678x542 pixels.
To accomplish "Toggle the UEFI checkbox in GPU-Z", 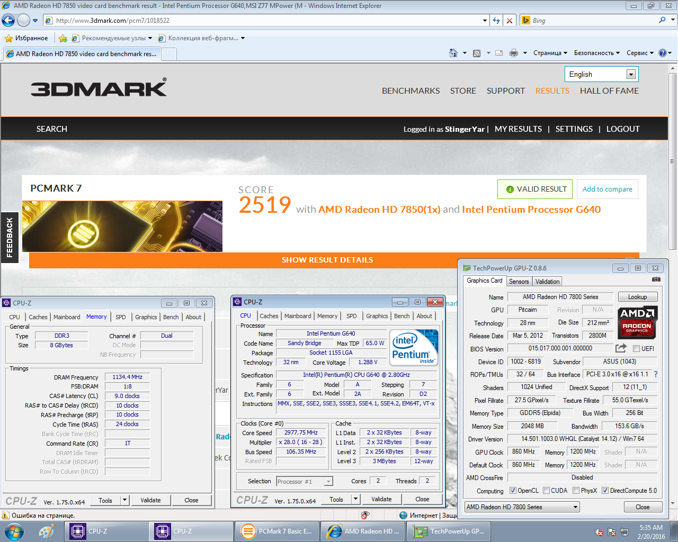I will pos(636,348).
